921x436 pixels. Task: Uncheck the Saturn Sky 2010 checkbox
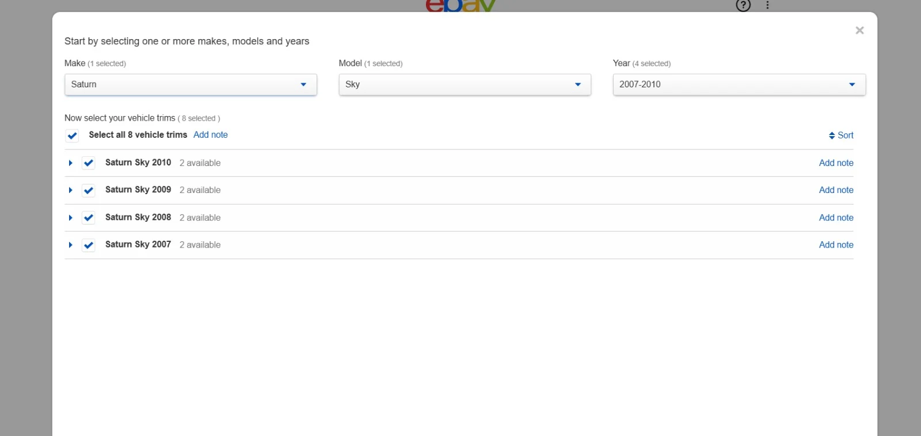coord(89,163)
